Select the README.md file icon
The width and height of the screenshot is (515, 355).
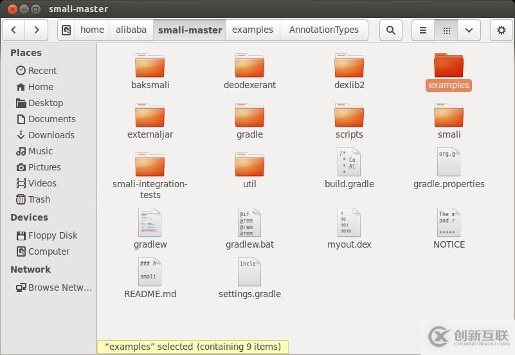(150, 272)
